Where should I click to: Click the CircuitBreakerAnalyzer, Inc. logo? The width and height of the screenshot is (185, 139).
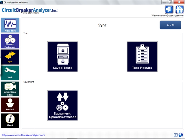29,10
